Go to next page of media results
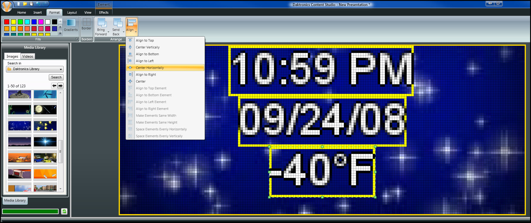This screenshot has width=531, height=223. click(60, 86)
